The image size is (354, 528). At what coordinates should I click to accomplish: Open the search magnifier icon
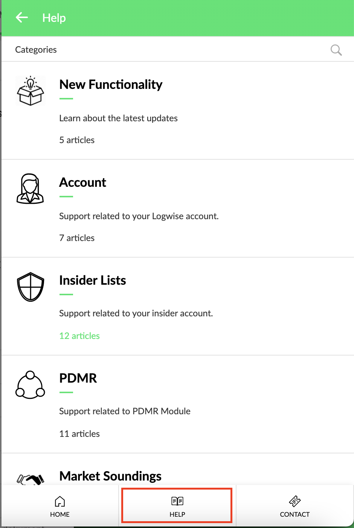tap(336, 50)
